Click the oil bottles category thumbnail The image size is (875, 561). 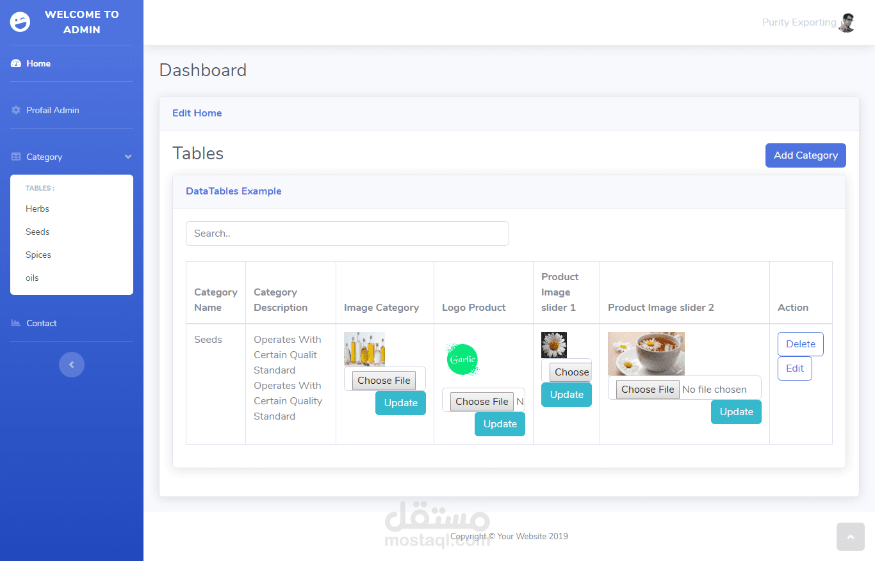(x=364, y=349)
